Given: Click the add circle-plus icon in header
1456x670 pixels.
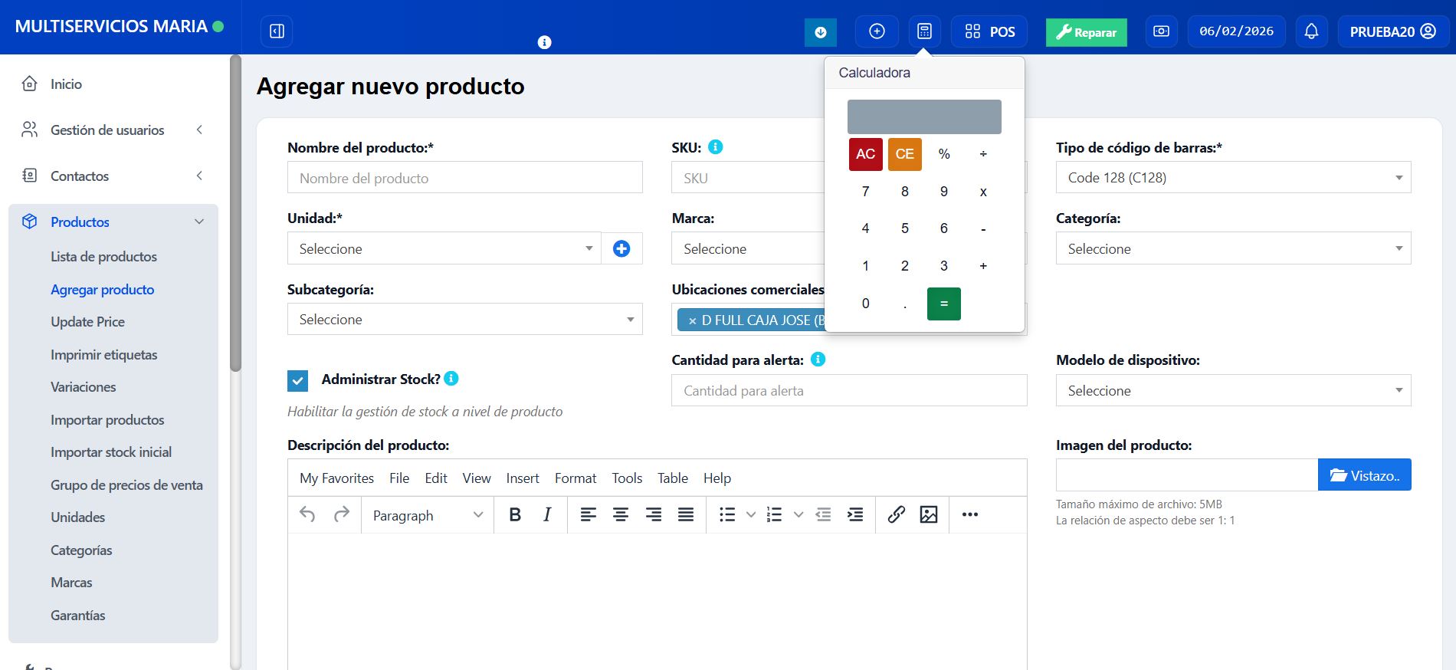Looking at the screenshot, I should pyautogui.click(x=877, y=31).
